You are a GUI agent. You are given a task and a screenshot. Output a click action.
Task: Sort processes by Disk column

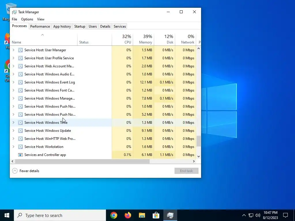pyautogui.click(x=164, y=39)
